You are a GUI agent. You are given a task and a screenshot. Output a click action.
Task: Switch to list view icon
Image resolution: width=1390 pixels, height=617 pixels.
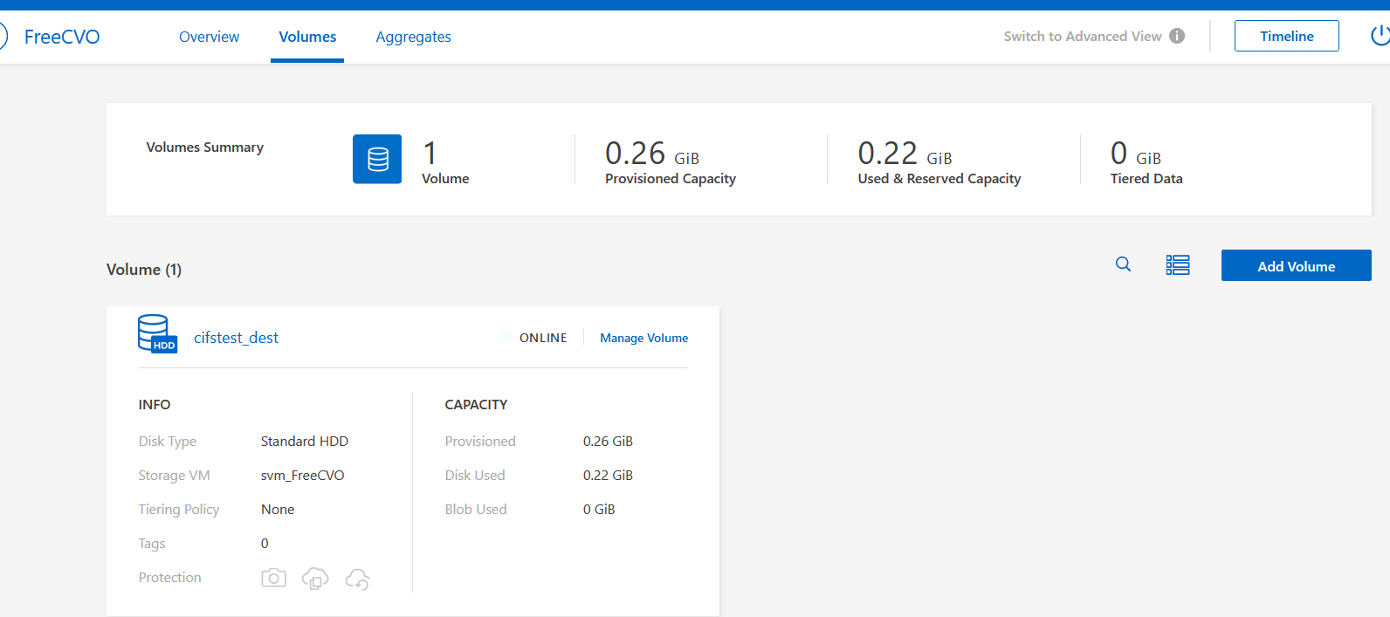(x=1178, y=265)
